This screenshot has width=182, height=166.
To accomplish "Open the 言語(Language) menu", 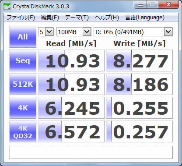I will click(x=145, y=18).
